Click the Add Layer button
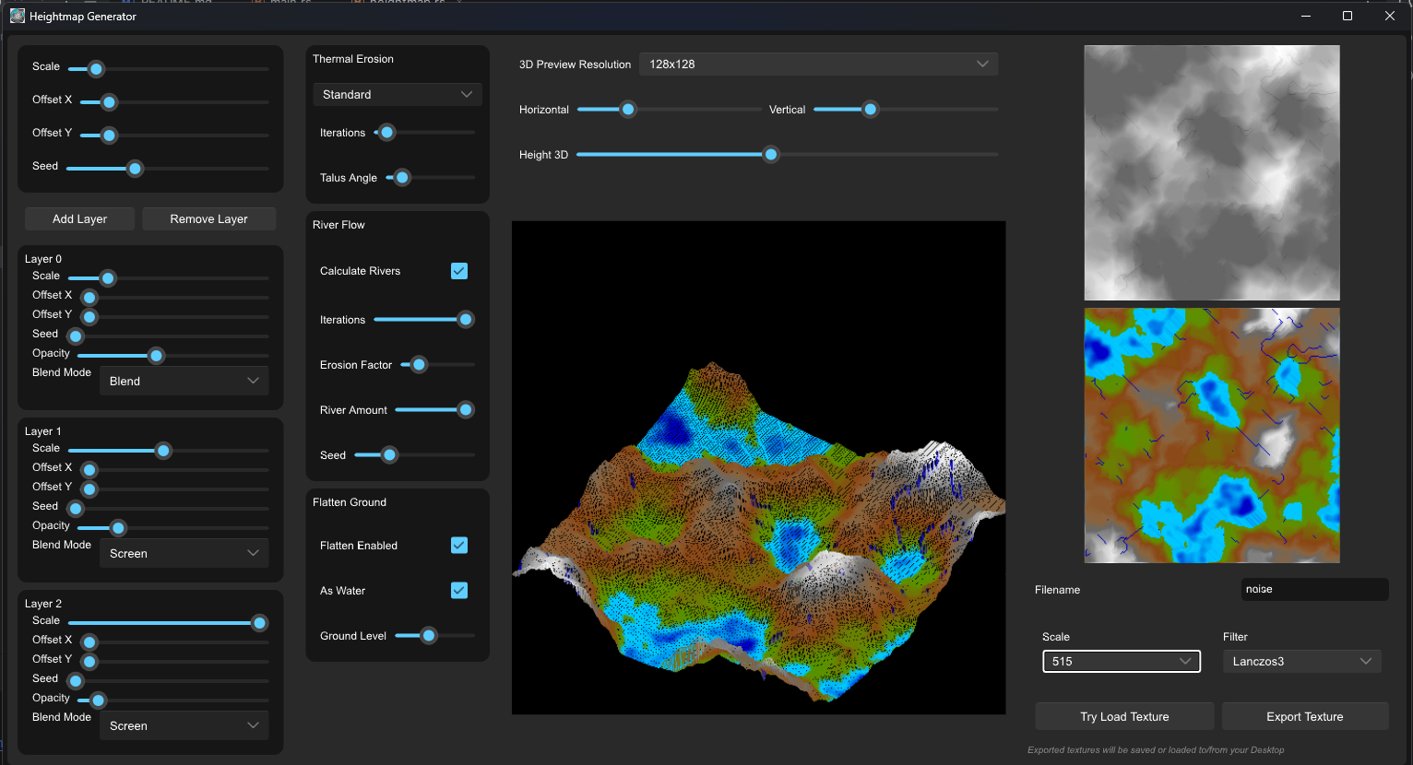The image size is (1413, 765). (x=80, y=219)
